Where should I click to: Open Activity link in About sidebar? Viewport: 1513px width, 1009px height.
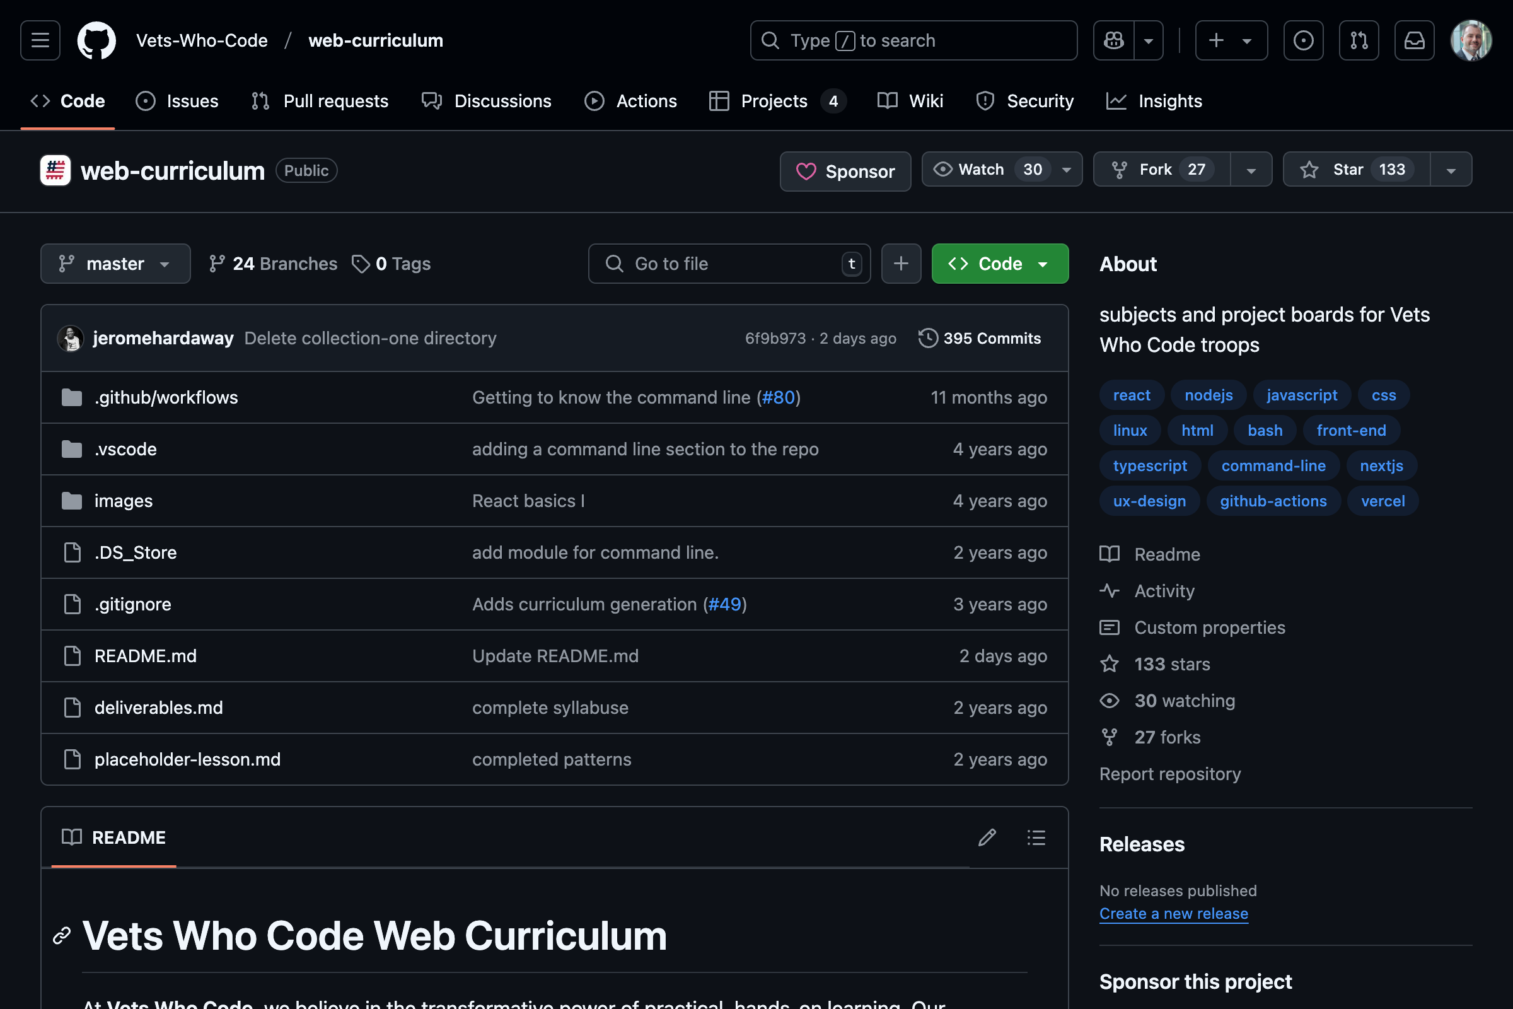point(1147,592)
